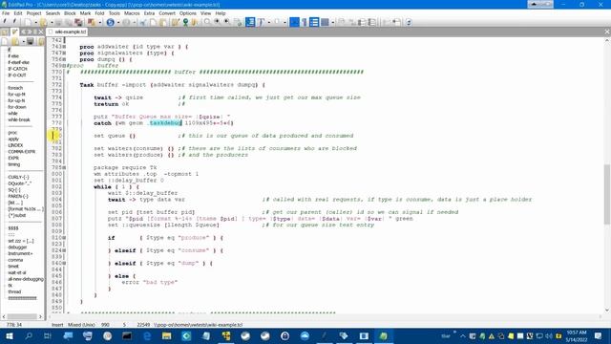This screenshot has height=344, width=611.
Task: Click the Cut scissors icon
Action: [143, 22]
